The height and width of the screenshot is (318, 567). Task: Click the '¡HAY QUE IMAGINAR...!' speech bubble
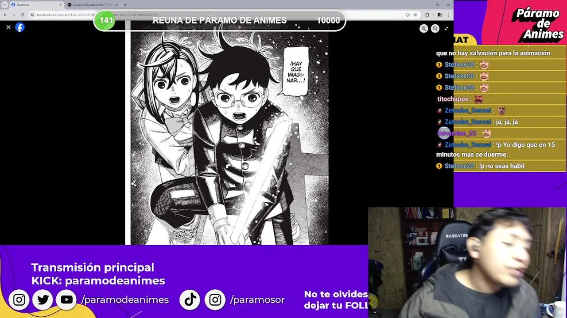tap(295, 72)
